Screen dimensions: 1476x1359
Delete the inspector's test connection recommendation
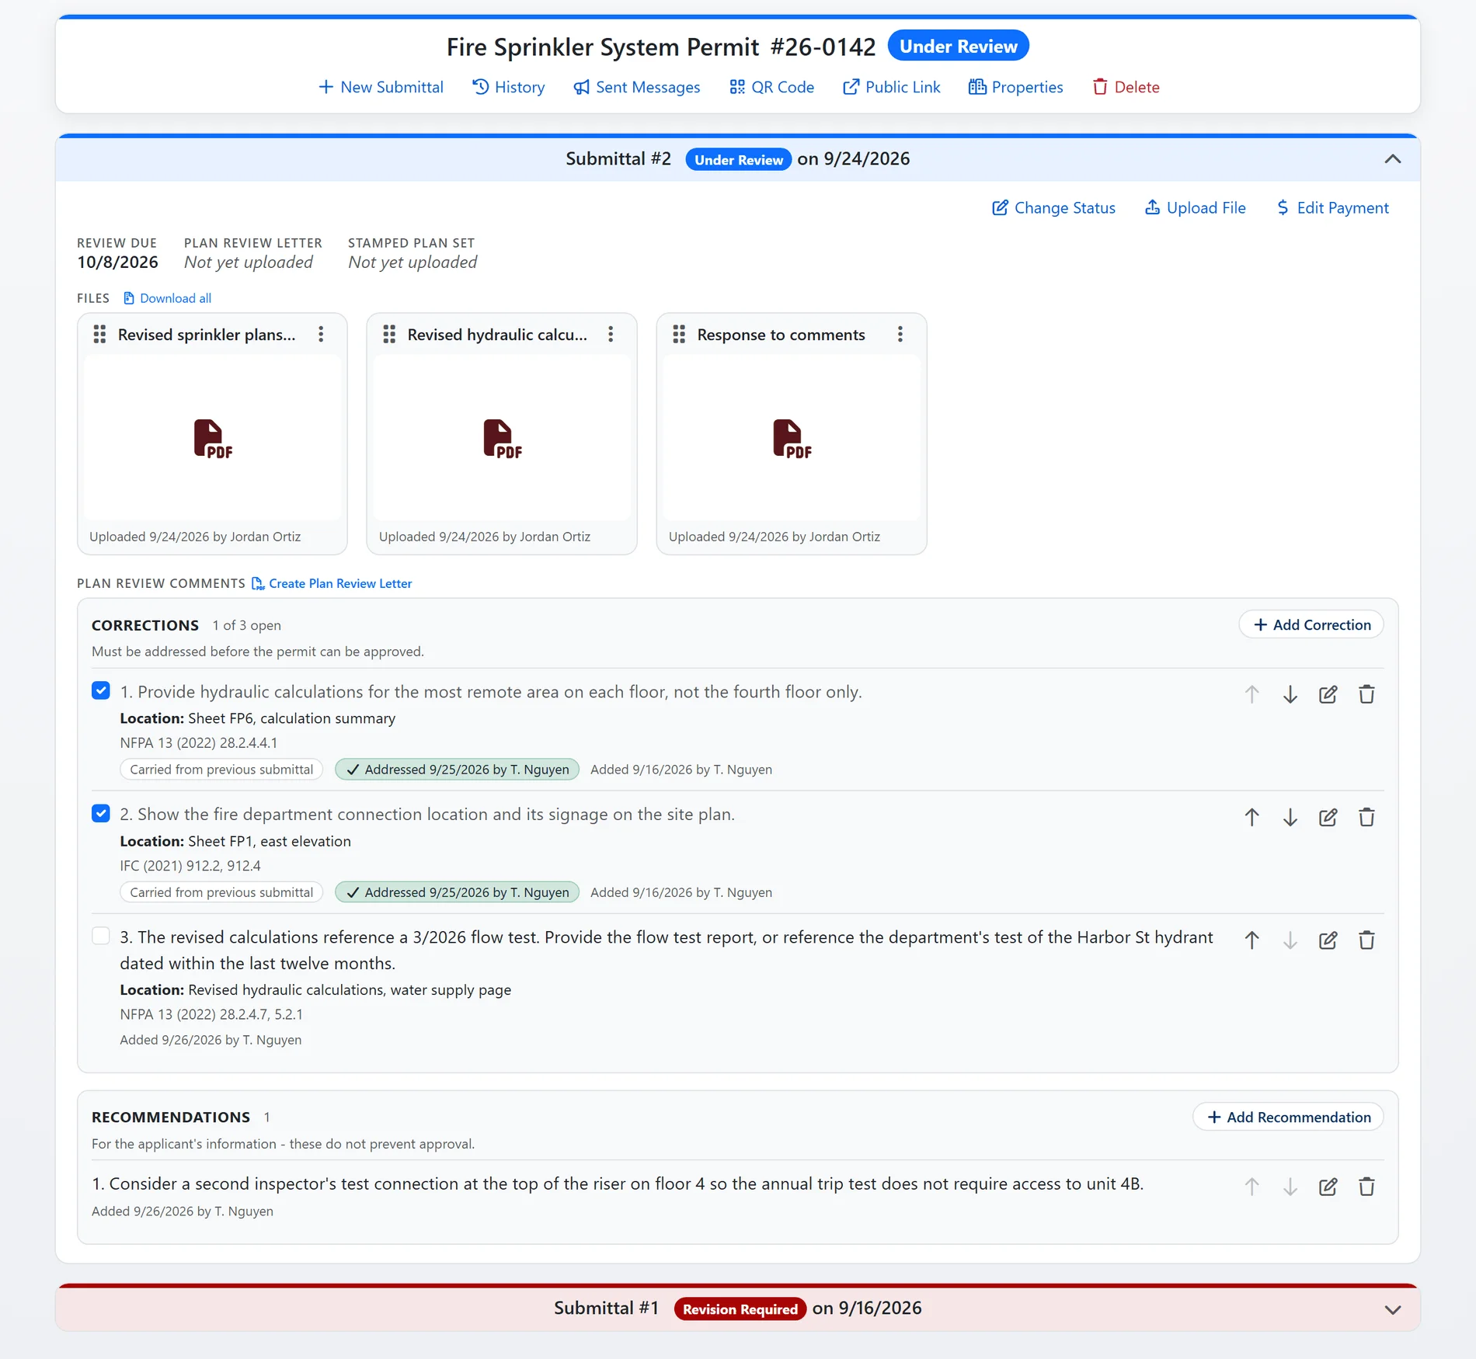[1366, 1187]
